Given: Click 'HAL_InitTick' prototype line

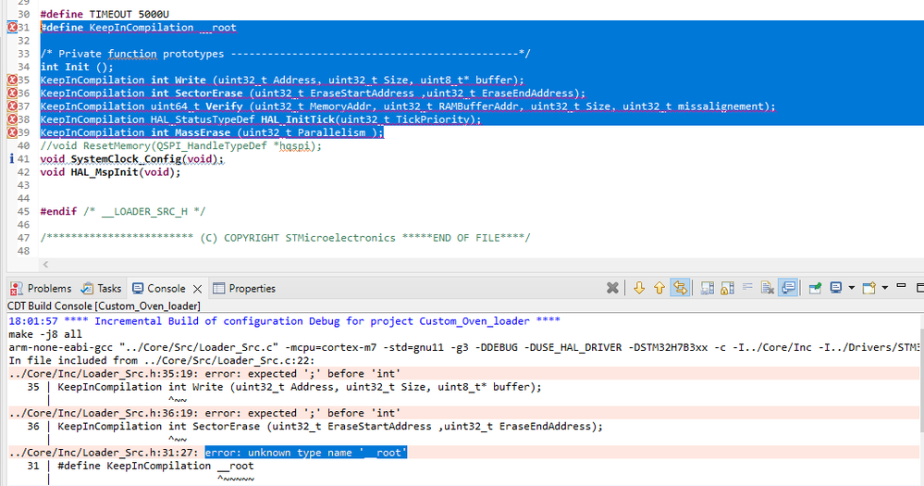Looking at the screenshot, I should pos(261,119).
